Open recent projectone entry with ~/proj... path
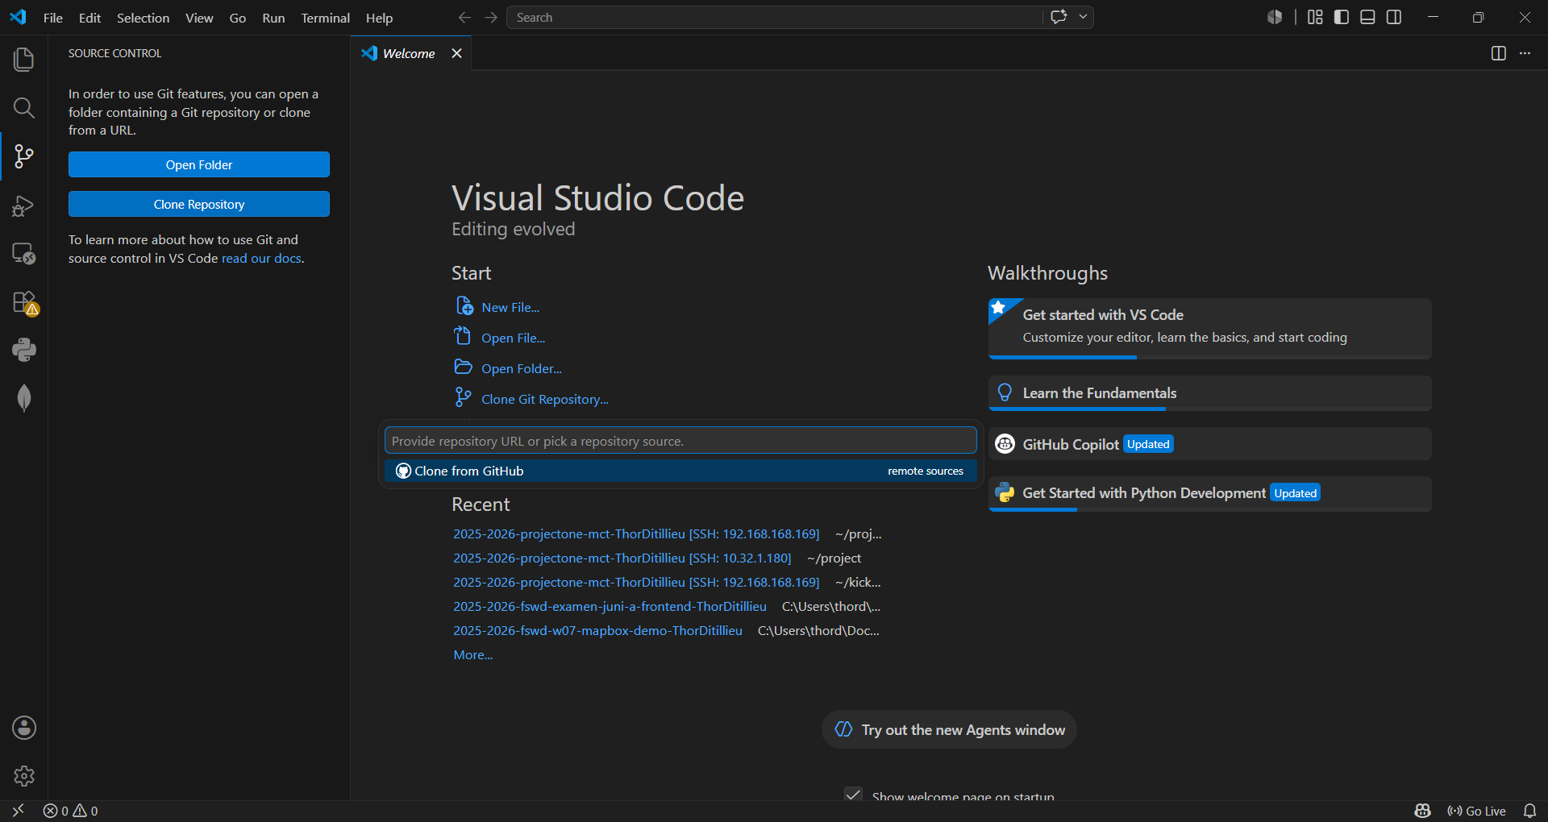This screenshot has width=1548, height=822. (636, 533)
